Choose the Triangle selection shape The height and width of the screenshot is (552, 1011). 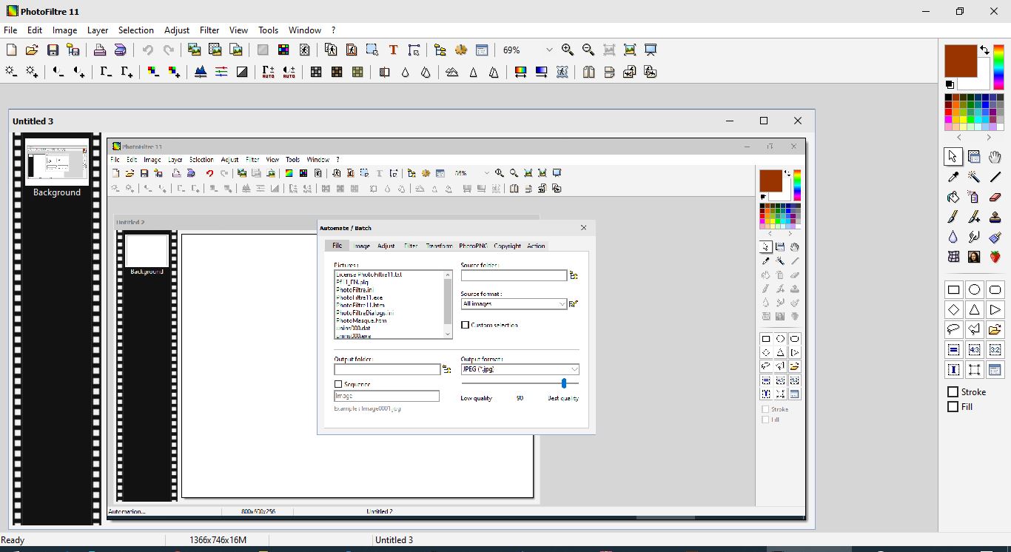coord(974,310)
